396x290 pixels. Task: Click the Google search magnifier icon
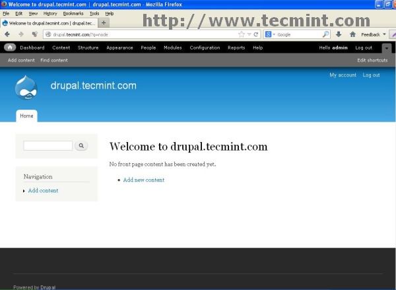[x=326, y=34]
